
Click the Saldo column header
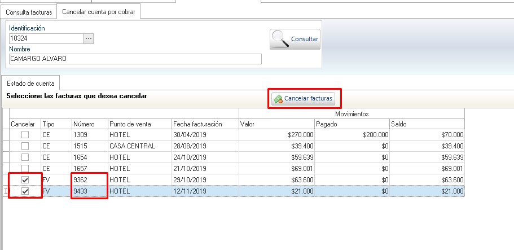[x=427, y=124]
